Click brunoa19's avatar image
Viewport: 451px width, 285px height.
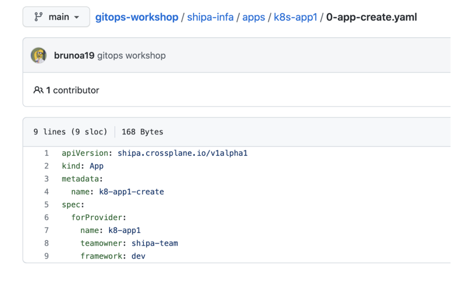click(x=39, y=56)
